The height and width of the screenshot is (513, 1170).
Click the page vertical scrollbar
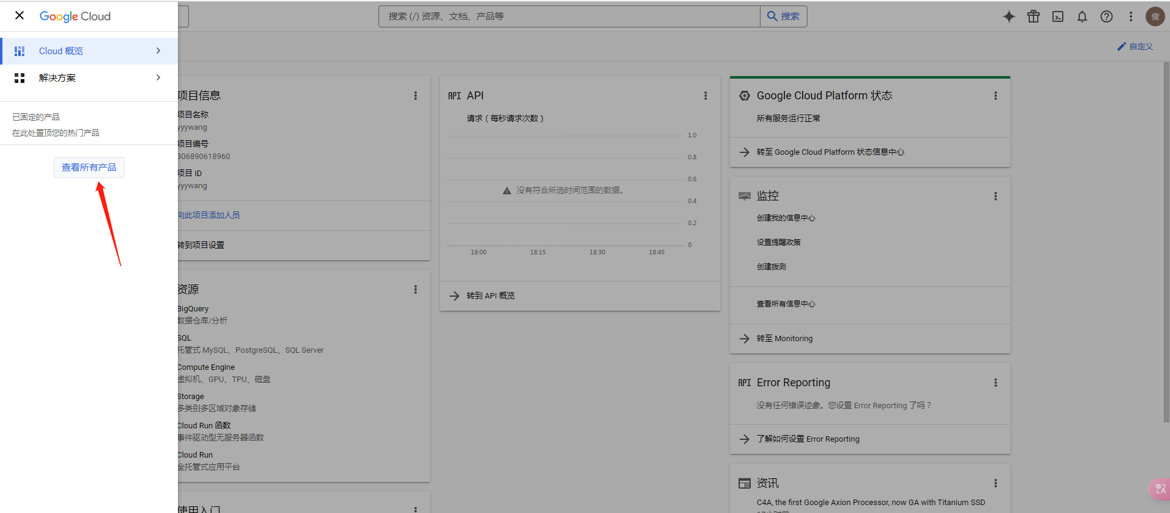tap(1166, 244)
